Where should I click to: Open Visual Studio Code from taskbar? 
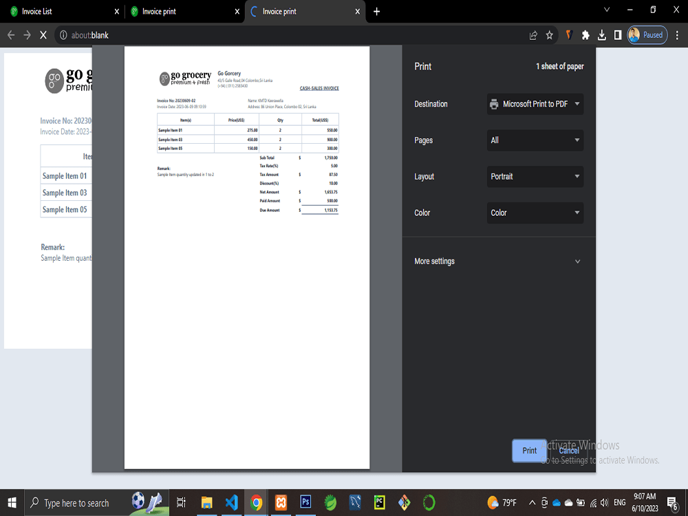(232, 503)
